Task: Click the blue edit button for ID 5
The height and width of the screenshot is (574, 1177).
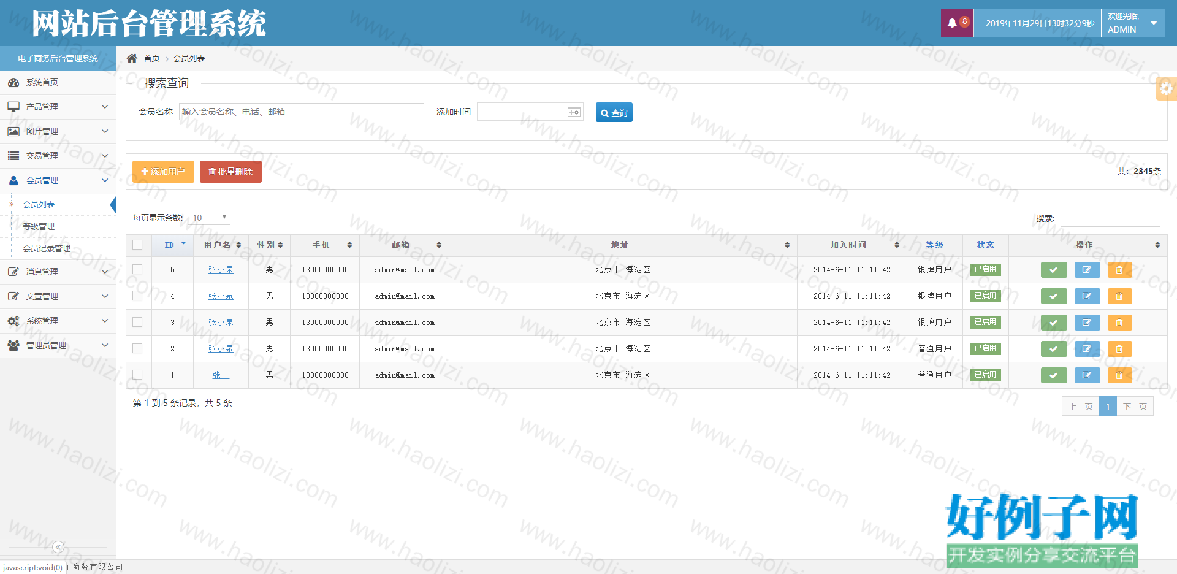Action: [x=1087, y=270]
